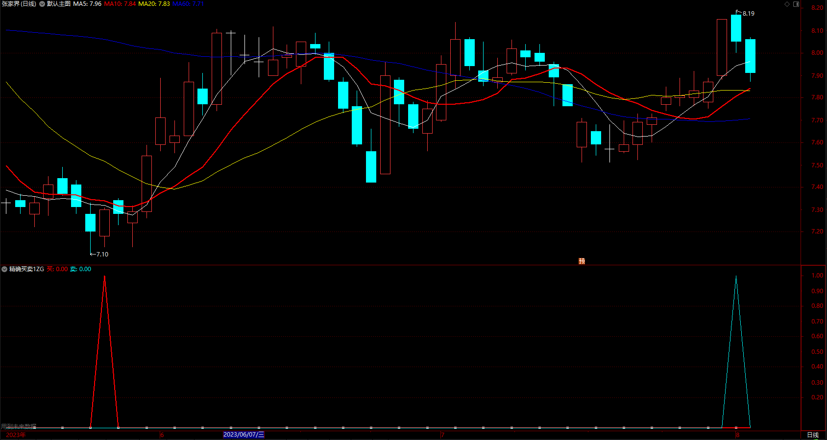This screenshot has height=440, width=827.
Task: Click the MA10: 7.84 indicator value
Action: pos(120,4)
